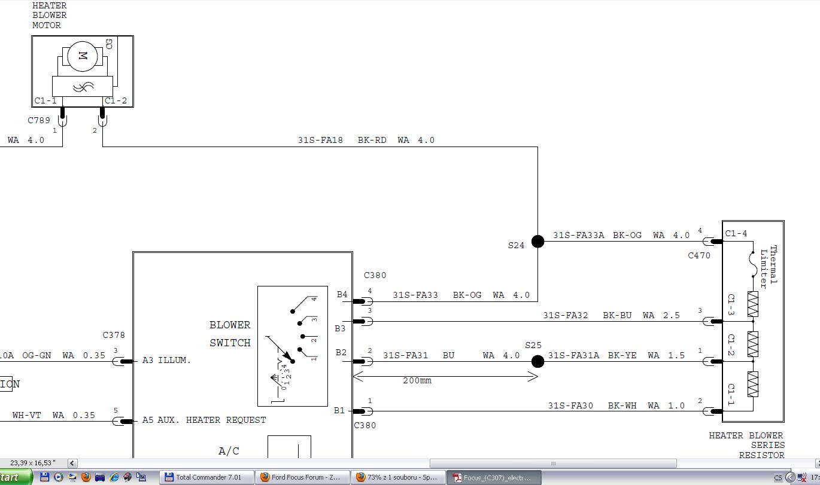Image resolution: width=820 pixels, height=485 pixels.
Task: Click the last quick launch icon before Total Commander
Action: [x=141, y=477]
